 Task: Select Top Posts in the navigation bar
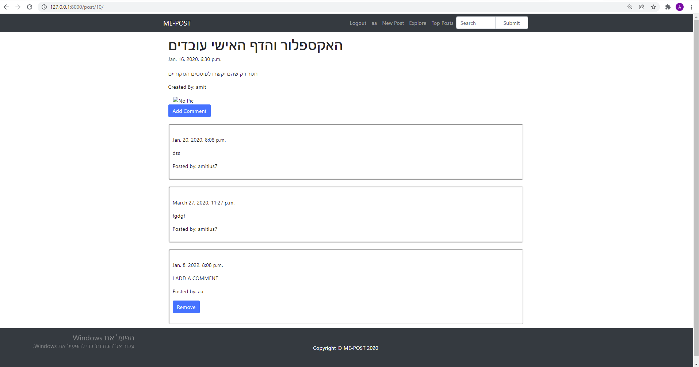pyautogui.click(x=442, y=23)
